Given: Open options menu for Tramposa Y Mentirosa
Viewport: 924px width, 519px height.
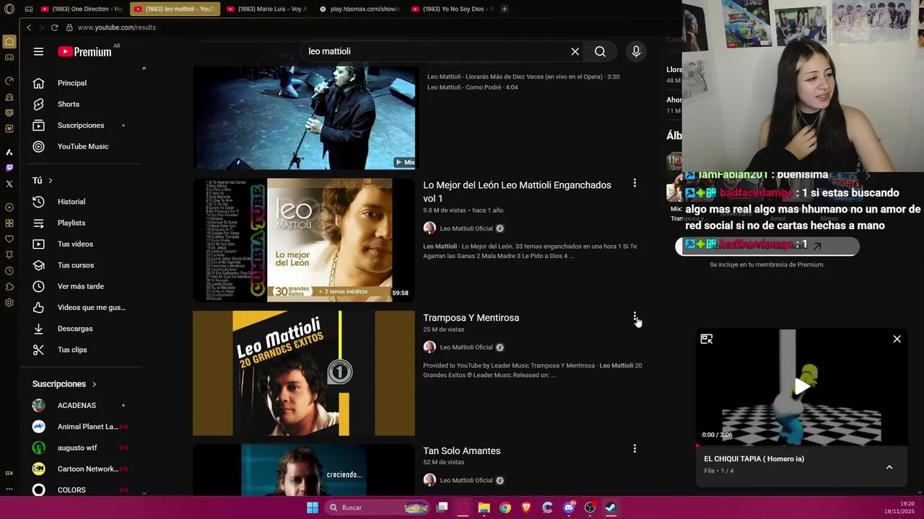Looking at the screenshot, I should 635,316.
